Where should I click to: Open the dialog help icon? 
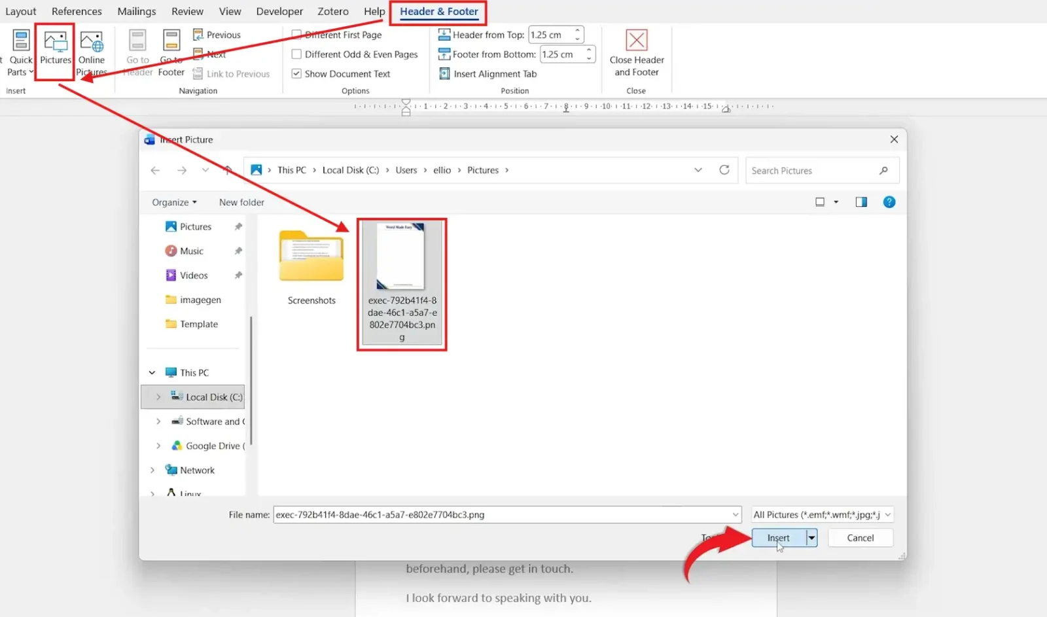[x=889, y=202]
